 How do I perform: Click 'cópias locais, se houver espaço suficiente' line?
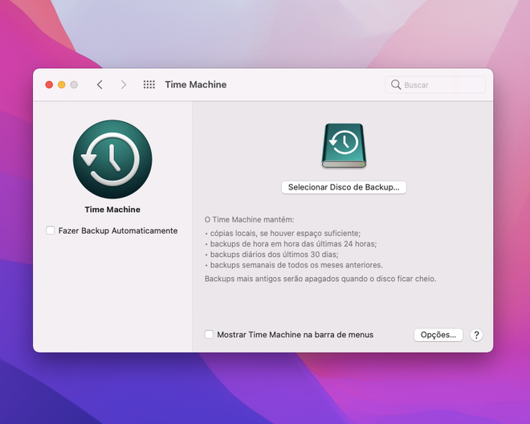tap(285, 234)
